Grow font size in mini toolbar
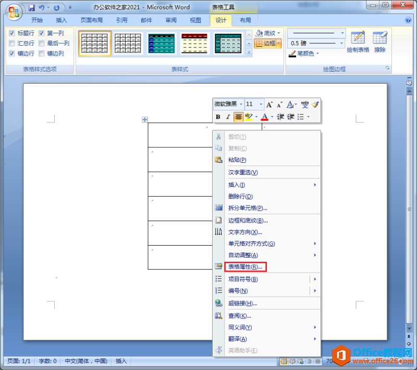The width and height of the screenshot is (417, 370). point(269,105)
